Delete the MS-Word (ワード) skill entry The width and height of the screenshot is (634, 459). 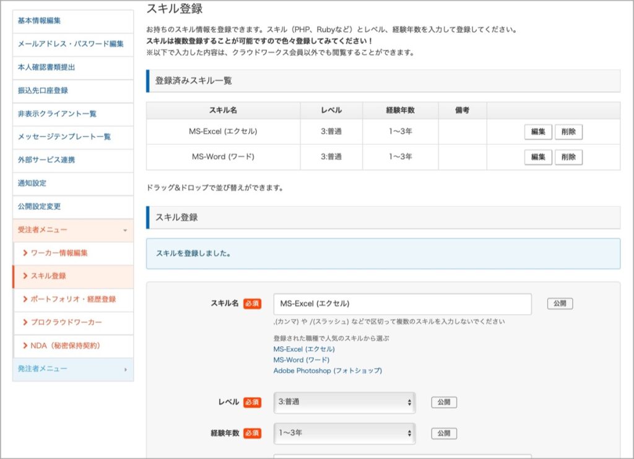568,157
